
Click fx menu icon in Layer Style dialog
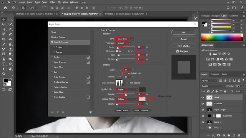click(x=53, y=112)
